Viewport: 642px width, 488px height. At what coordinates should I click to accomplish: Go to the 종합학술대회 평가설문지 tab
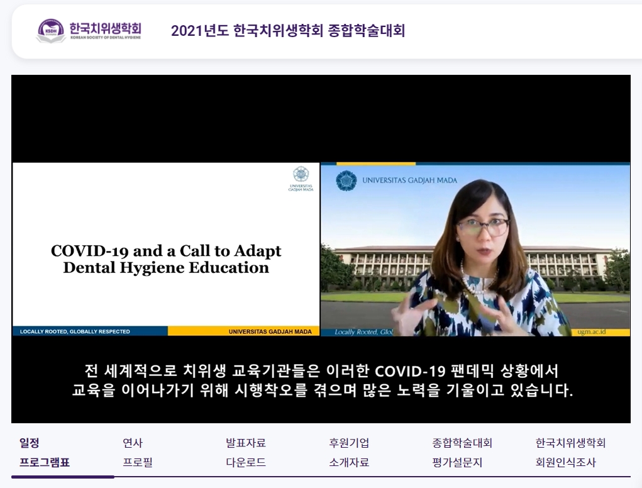(462, 453)
